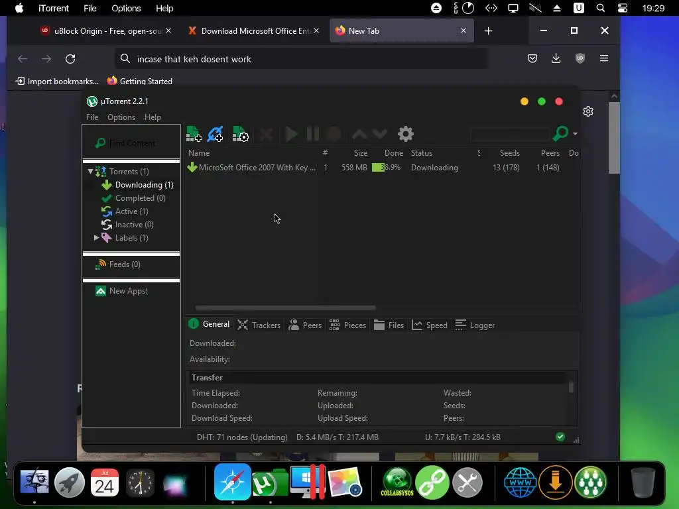Select Active (1) category

pyautogui.click(x=132, y=211)
